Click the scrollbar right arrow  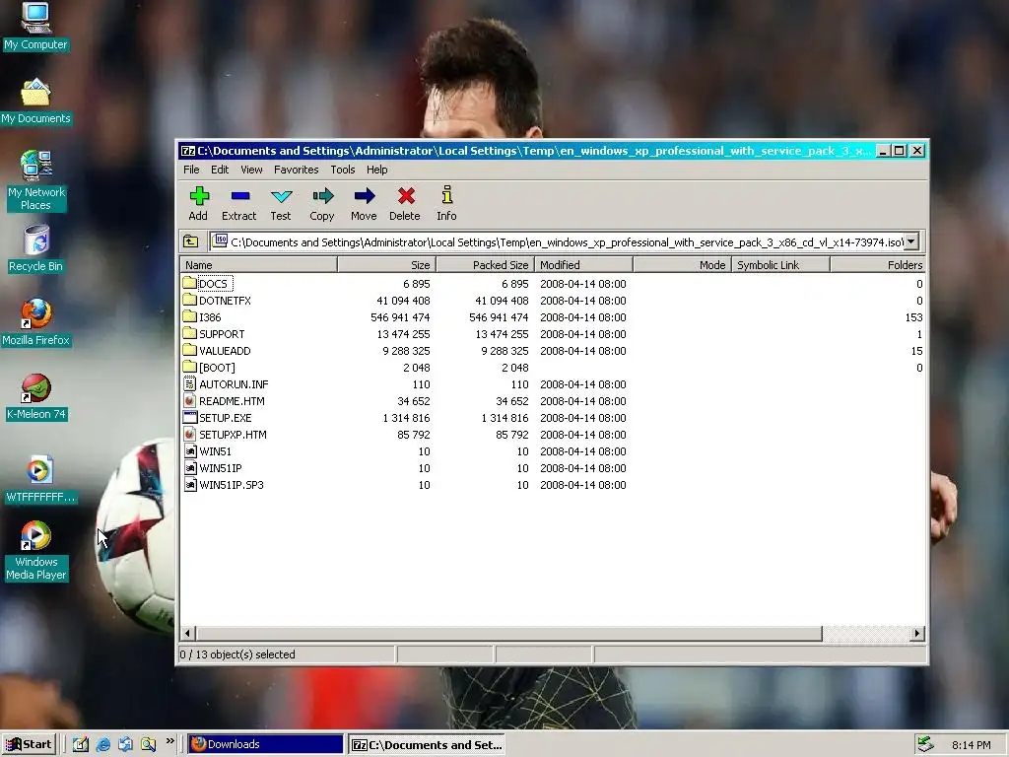point(917,634)
